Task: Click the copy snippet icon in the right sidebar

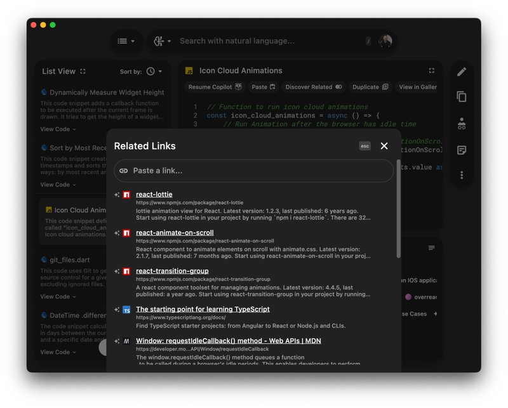Action: point(462,95)
